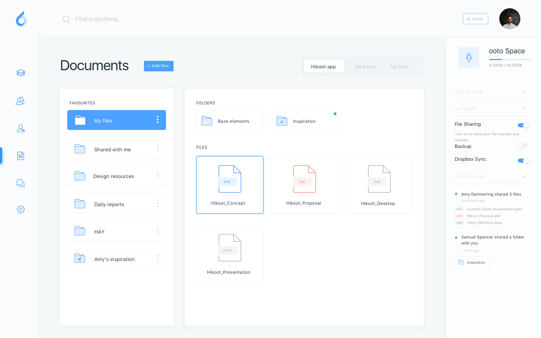Open the settings gear sidebar icon

click(x=21, y=209)
